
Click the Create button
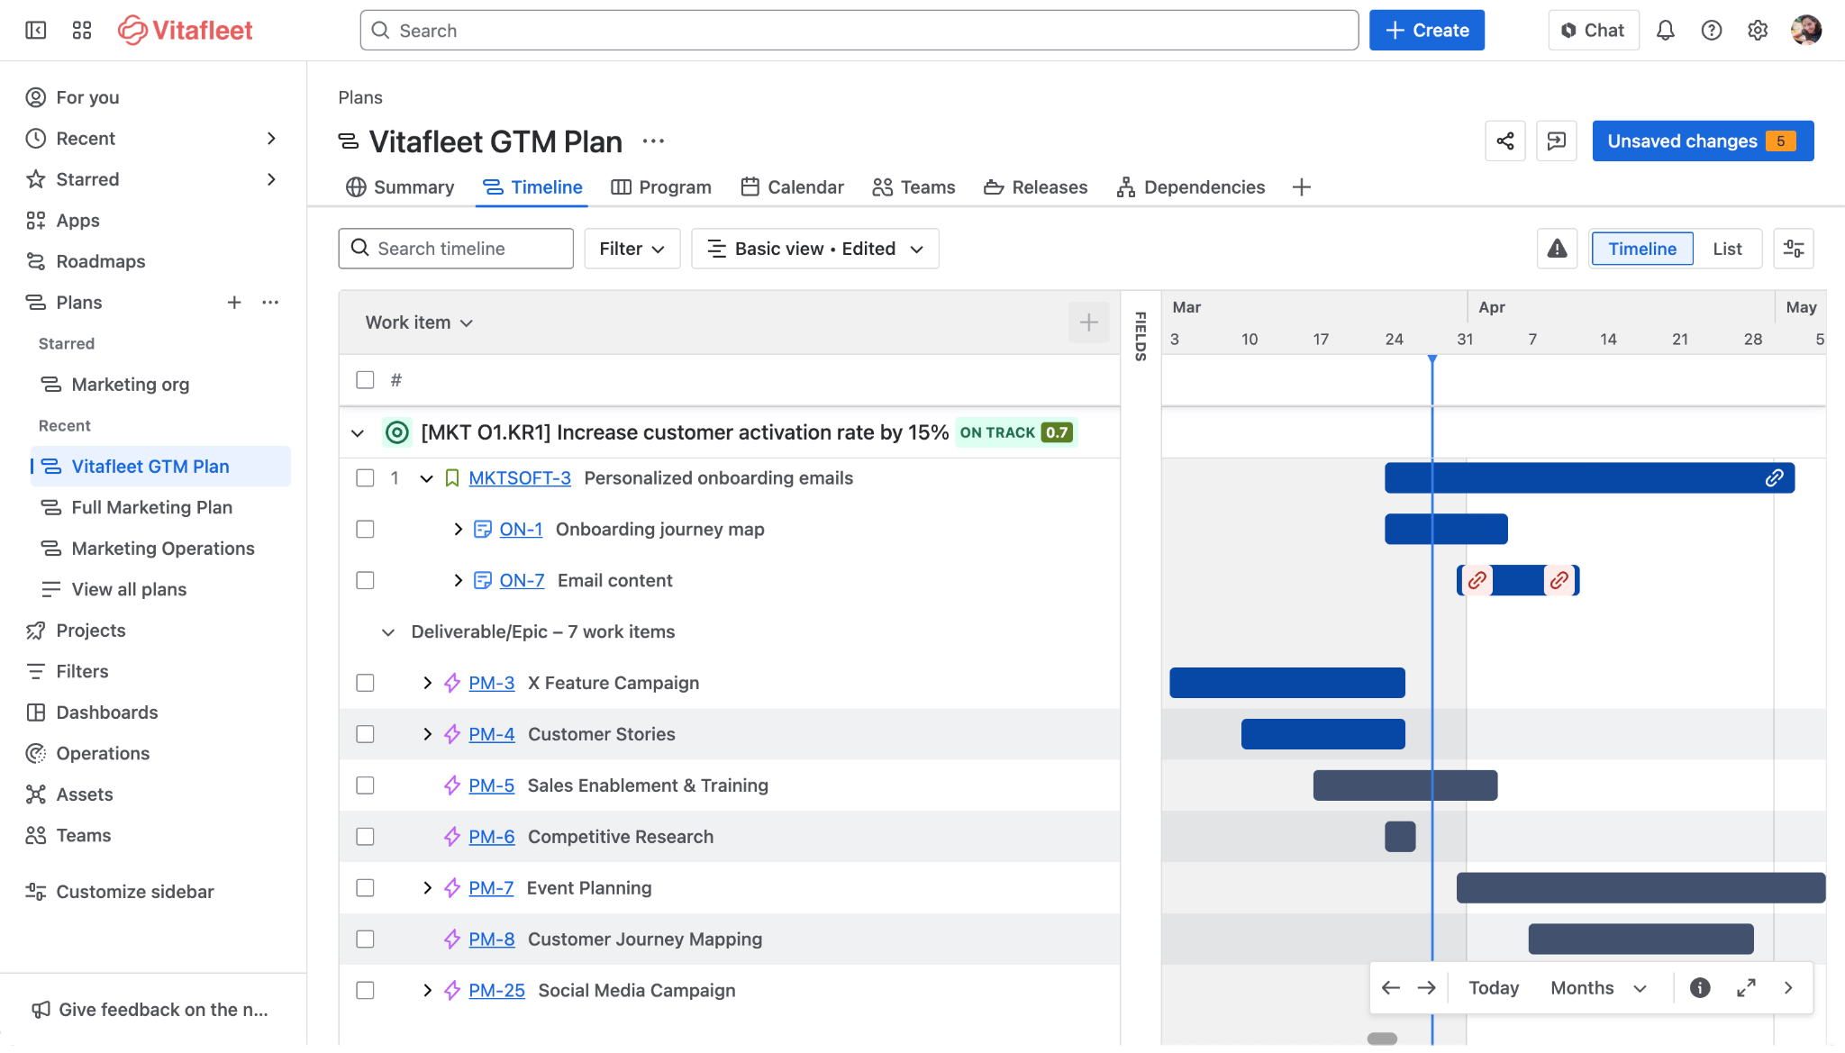coord(1426,31)
